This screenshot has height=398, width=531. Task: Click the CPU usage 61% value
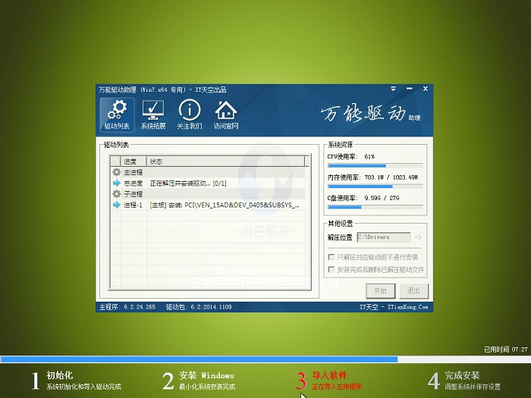tap(369, 157)
